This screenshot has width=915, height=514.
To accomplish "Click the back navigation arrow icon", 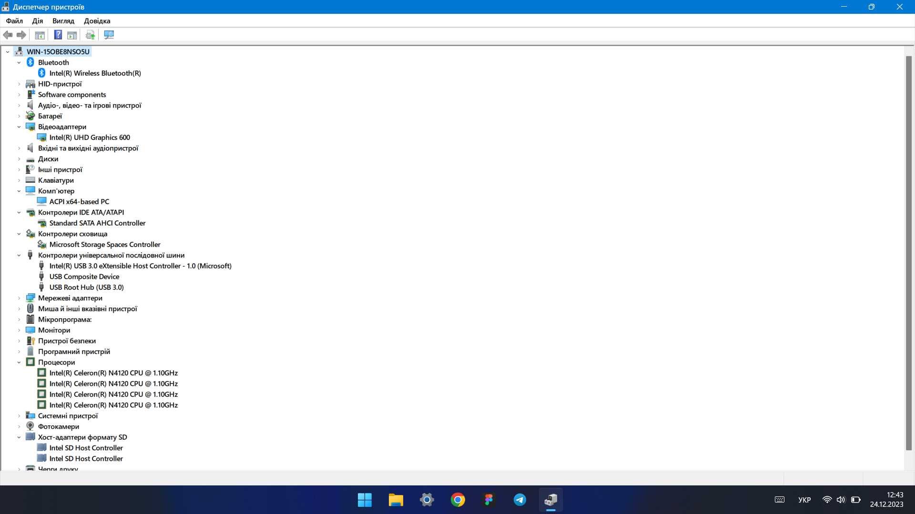I will pyautogui.click(x=8, y=35).
